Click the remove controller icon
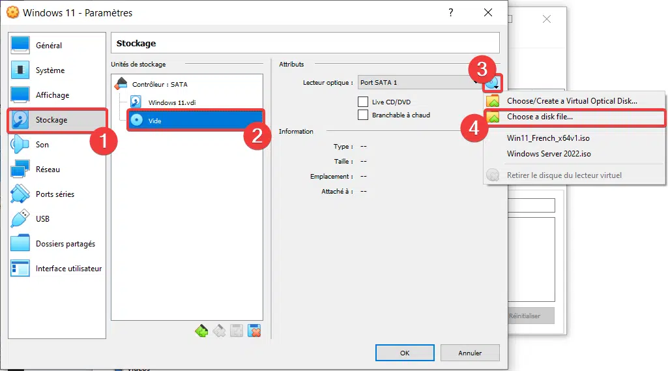The width and height of the screenshot is (668, 371). pyautogui.click(x=219, y=331)
